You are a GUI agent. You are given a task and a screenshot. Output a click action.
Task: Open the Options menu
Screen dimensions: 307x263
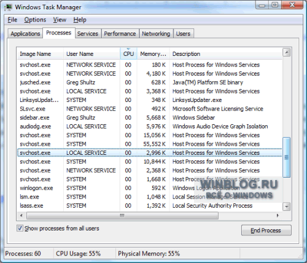pyautogui.click(x=35, y=20)
